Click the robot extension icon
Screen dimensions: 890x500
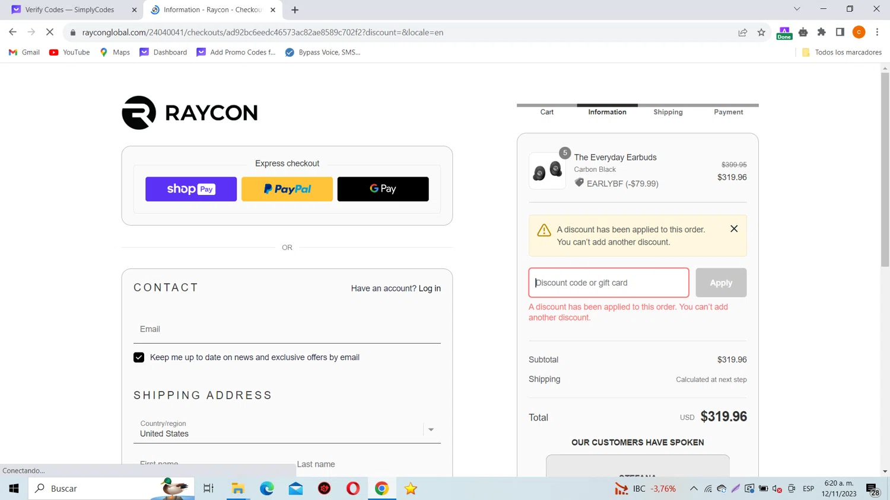click(803, 33)
